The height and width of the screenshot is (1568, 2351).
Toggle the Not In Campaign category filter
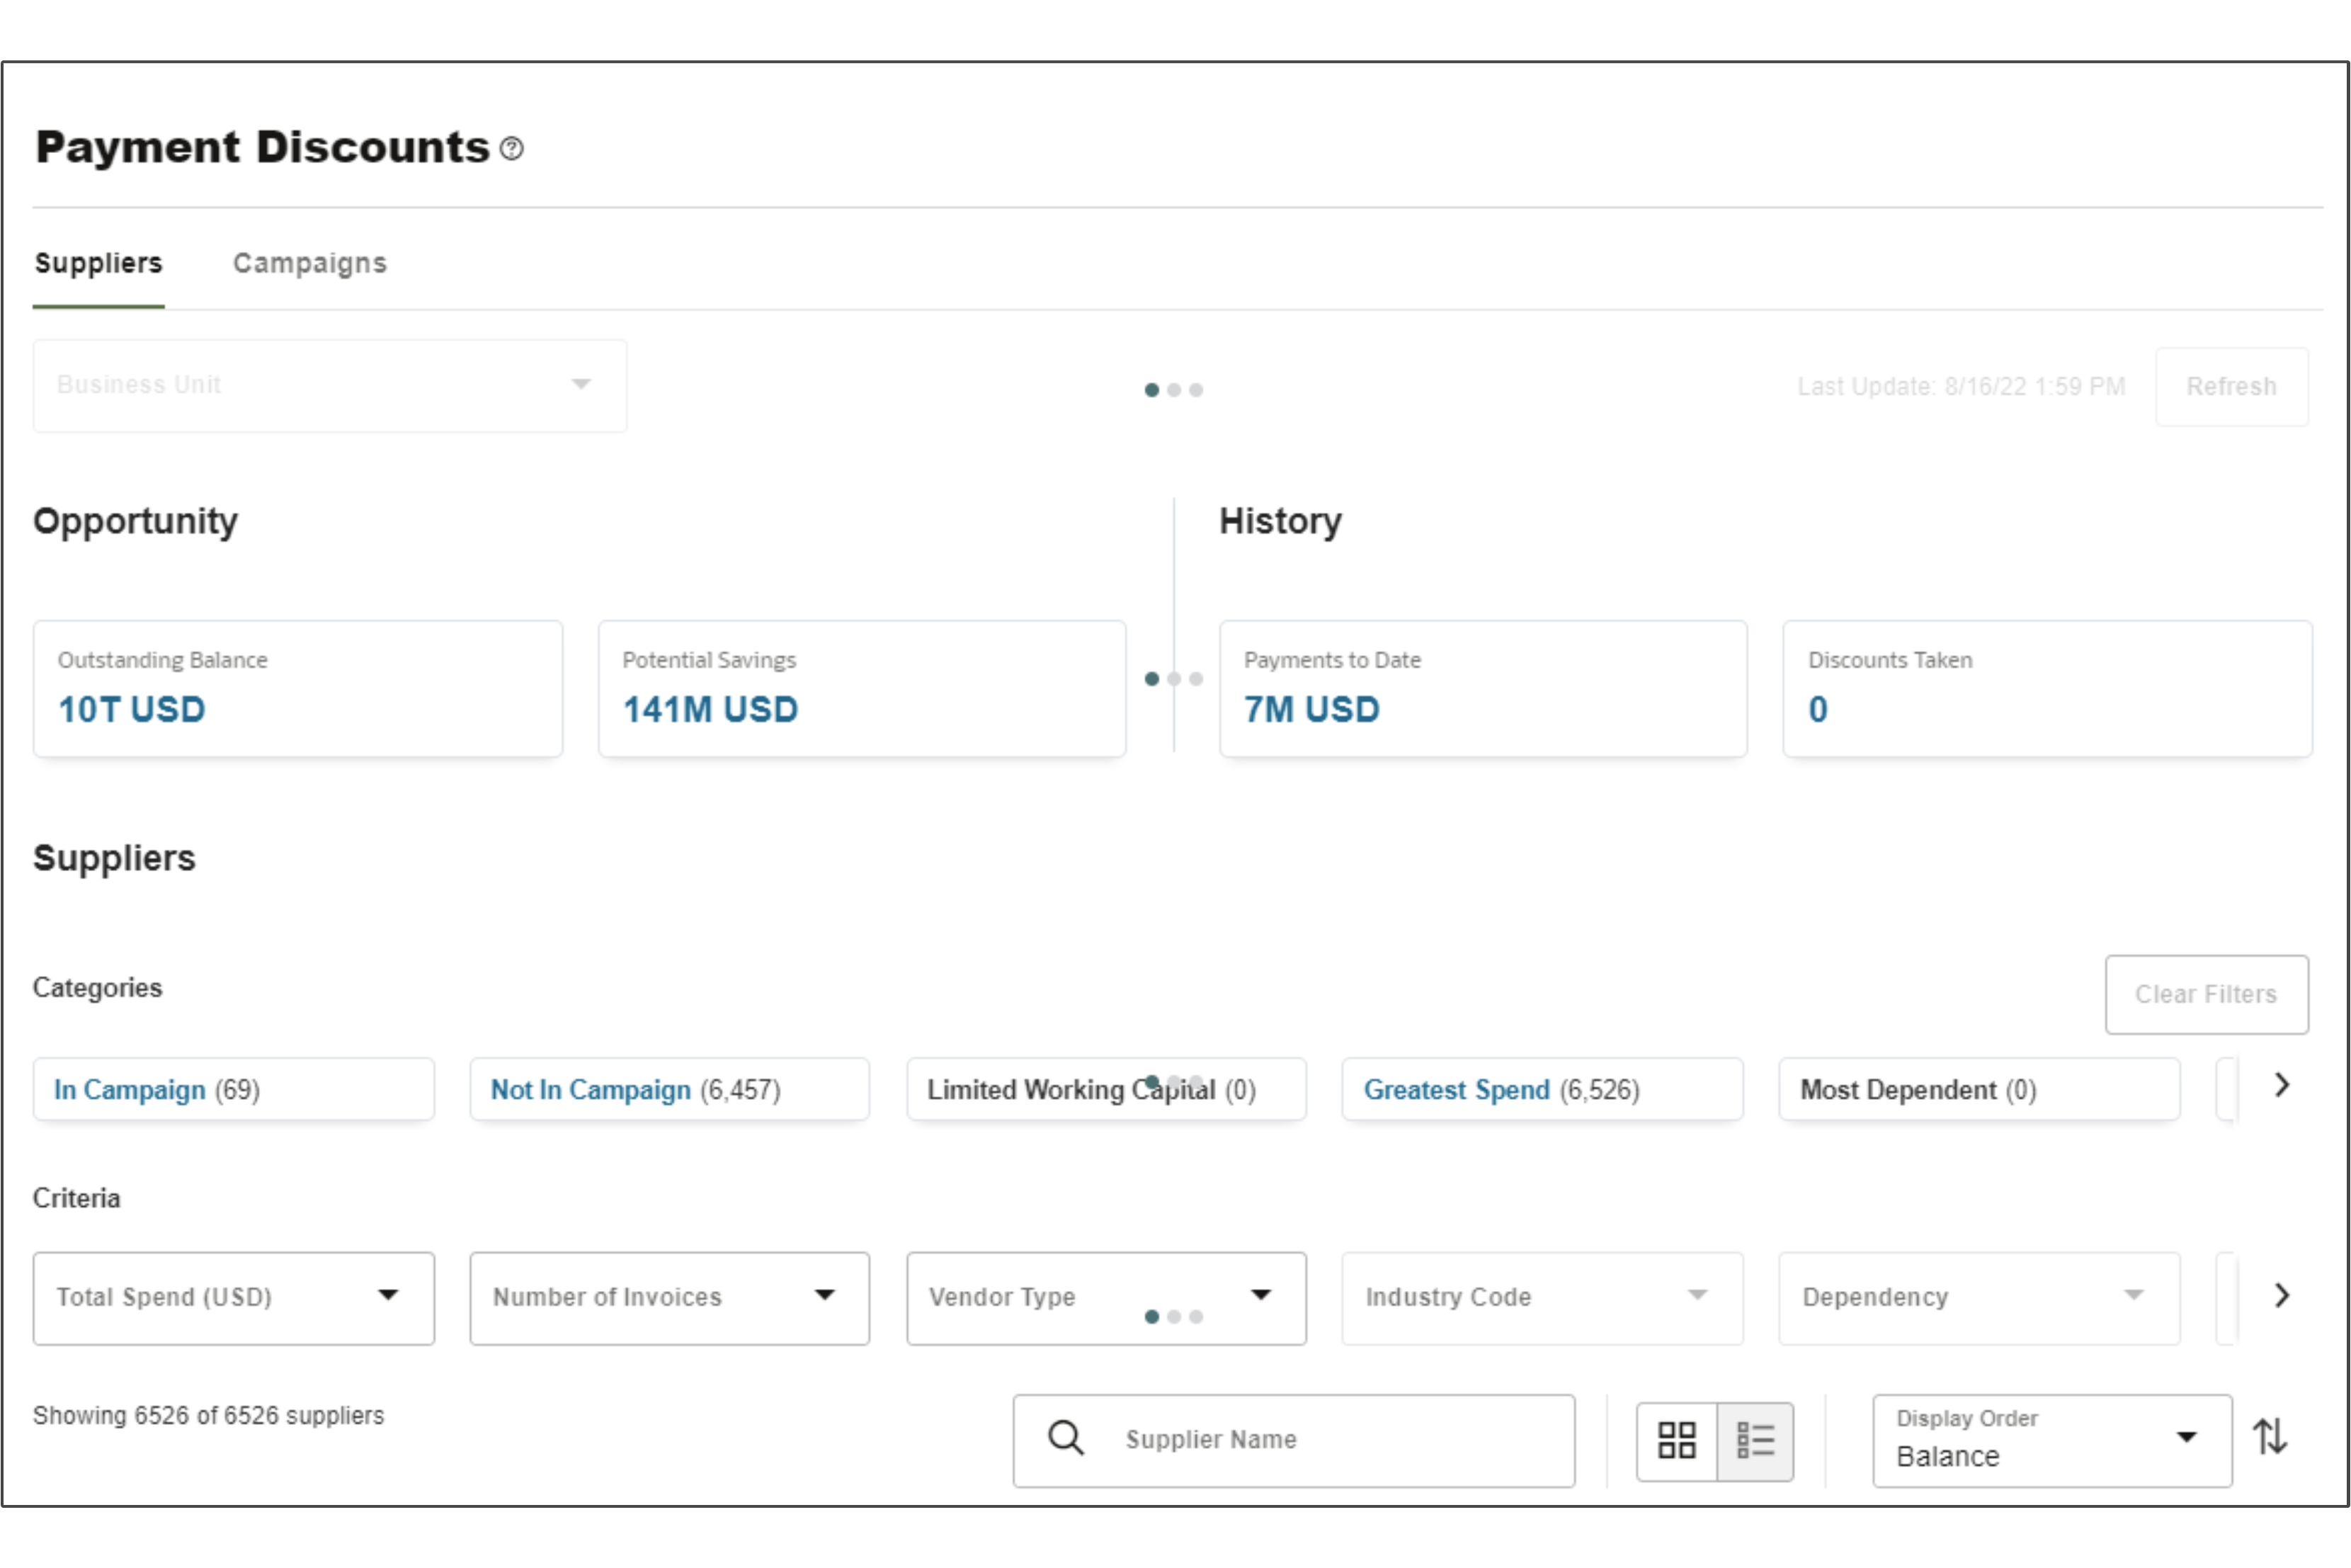pos(668,1089)
